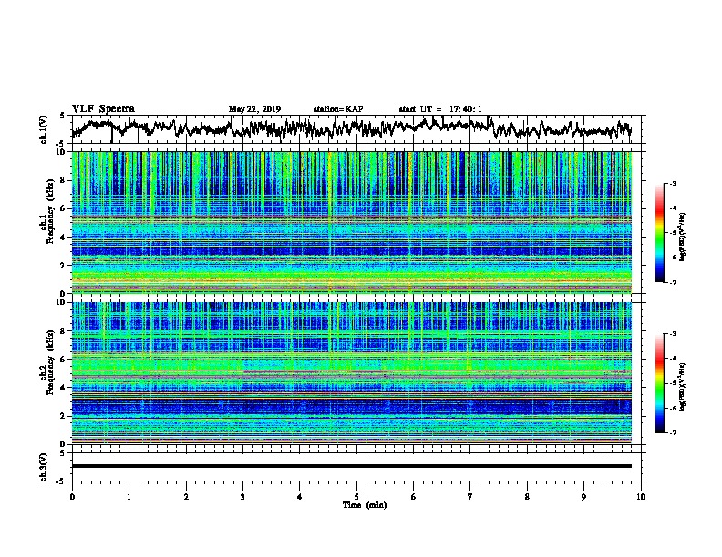This screenshot has height=557, width=722.
Task: Click the "-4" tick on ch.2 colorbar
Action: click(672, 359)
